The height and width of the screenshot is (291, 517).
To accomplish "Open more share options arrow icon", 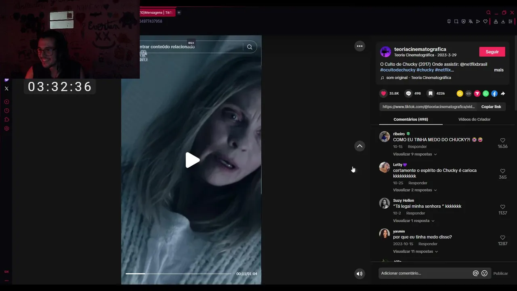I will pyautogui.click(x=503, y=93).
